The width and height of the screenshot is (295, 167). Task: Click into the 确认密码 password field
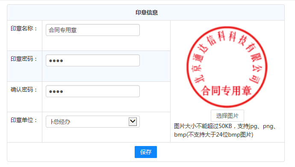(x=93, y=91)
